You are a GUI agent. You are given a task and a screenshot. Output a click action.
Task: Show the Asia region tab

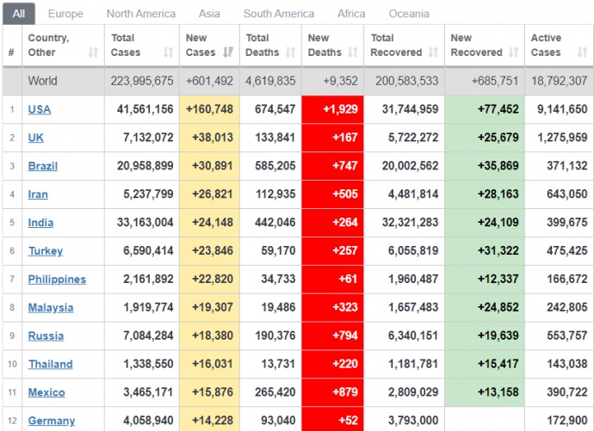(x=209, y=14)
